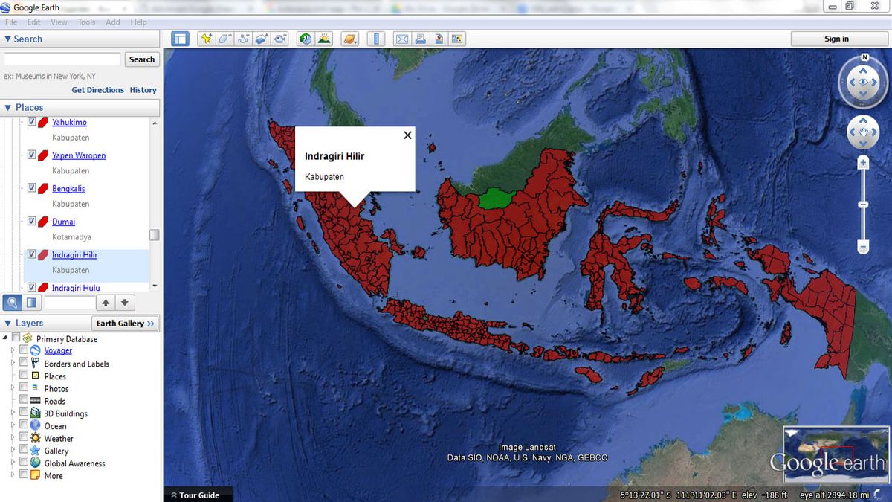Click the Save Image toolbar icon
892x502 pixels.
click(439, 39)
